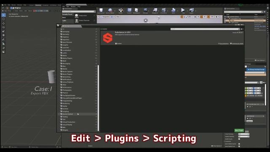Select the Performance plugin category
The image size is (270, 152).
pyautogui.click(x=67, y=87)
